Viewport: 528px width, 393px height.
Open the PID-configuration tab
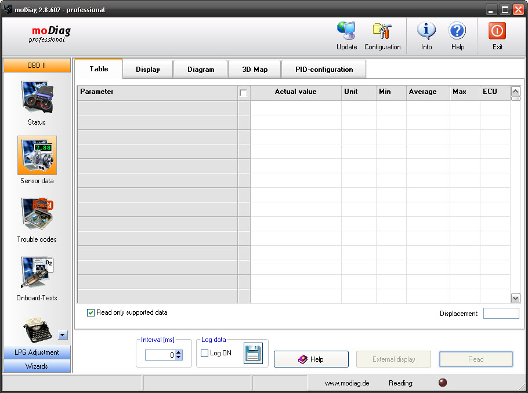click(x=324, y=70)
